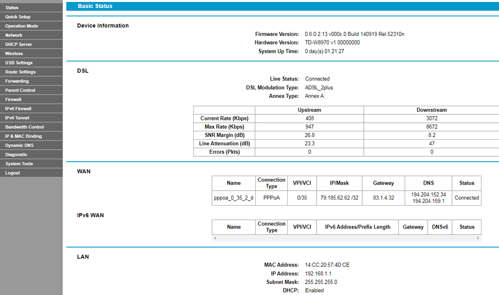This screenshot has width=499, height=295.
Task: Go to Quick Setup
Action: coord(18,17)
